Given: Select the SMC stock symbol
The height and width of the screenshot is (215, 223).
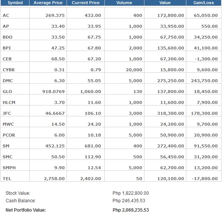Looking at the screenshot, I should [x=7, y=157].
